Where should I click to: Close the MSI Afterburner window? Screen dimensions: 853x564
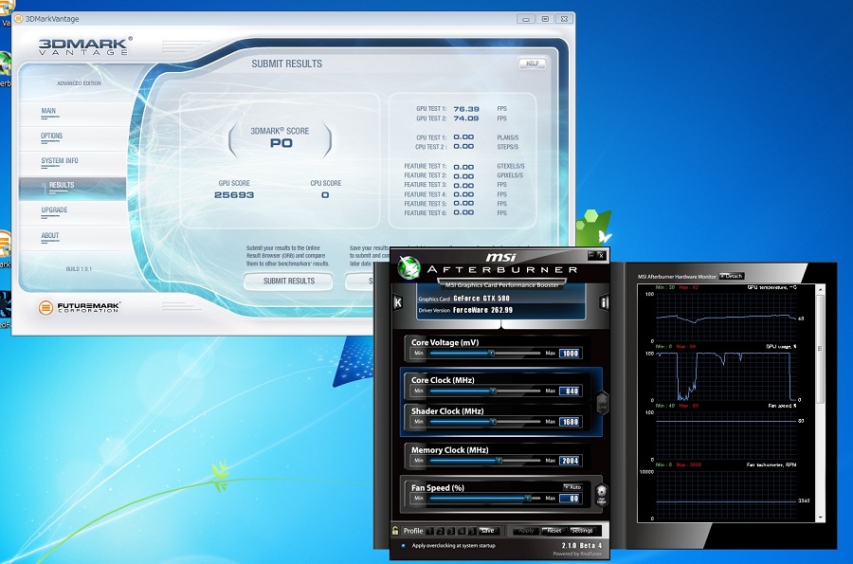point(601,255)
